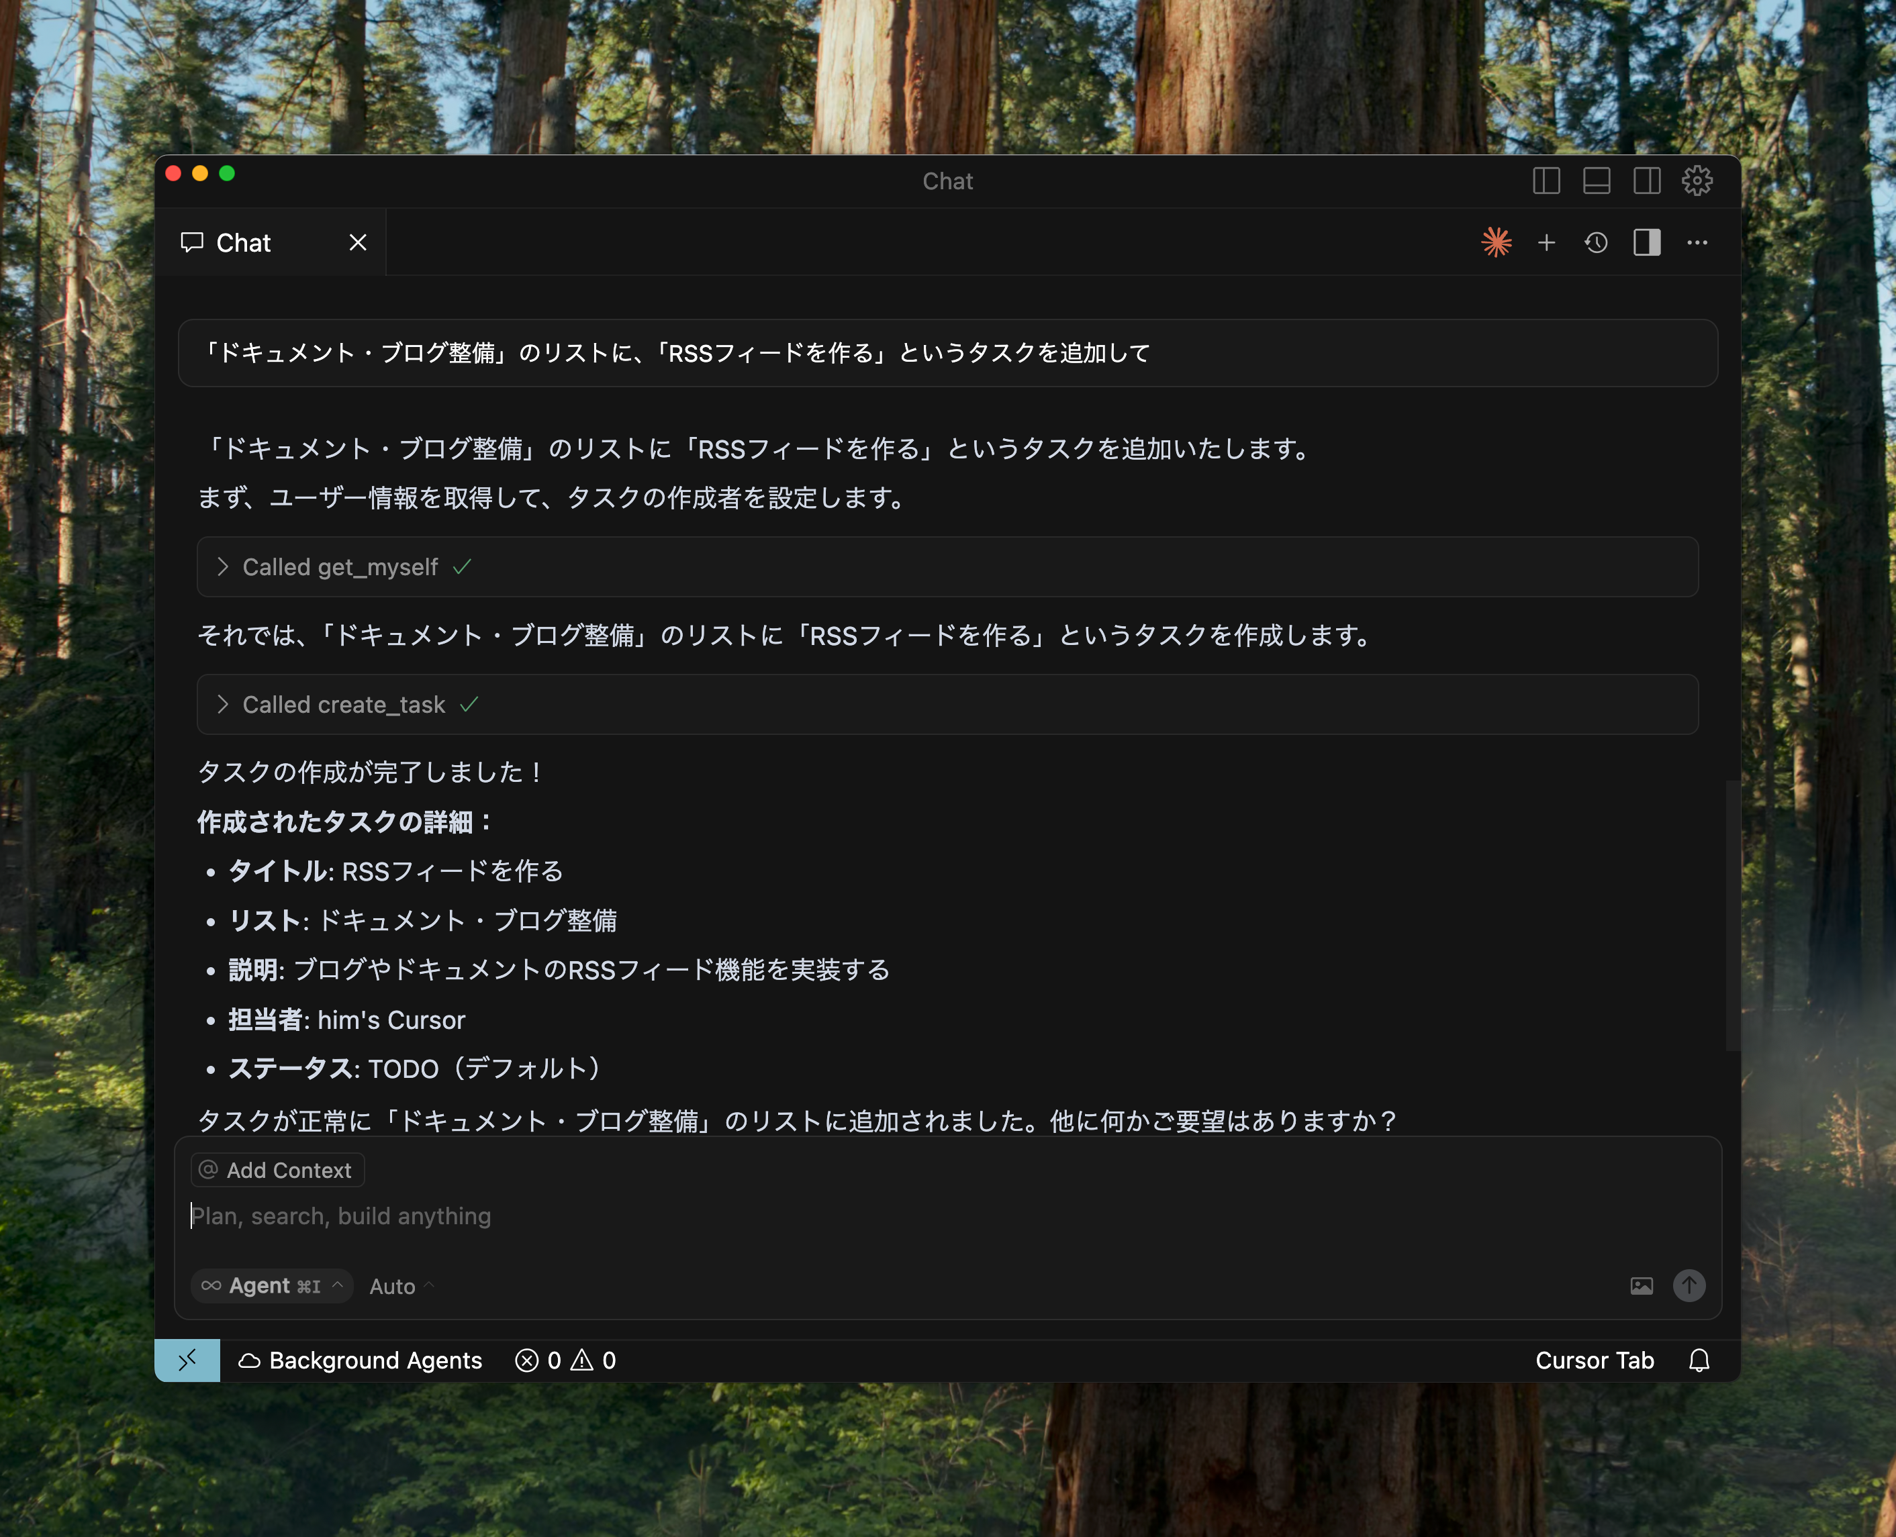This screenshot has height=1537, width=1896.
Task: Click the green checkmark beside create_task
Action: coord(469,705)
